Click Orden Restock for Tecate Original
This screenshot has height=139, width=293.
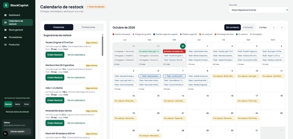click(55, 55)
